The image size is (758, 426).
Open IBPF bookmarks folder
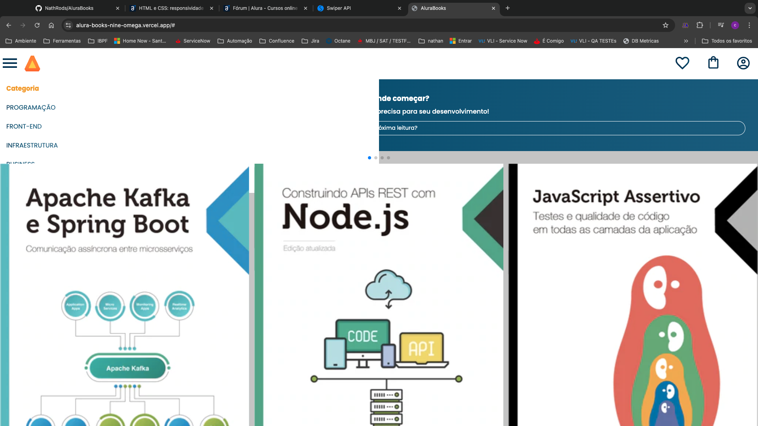(98, 41)
